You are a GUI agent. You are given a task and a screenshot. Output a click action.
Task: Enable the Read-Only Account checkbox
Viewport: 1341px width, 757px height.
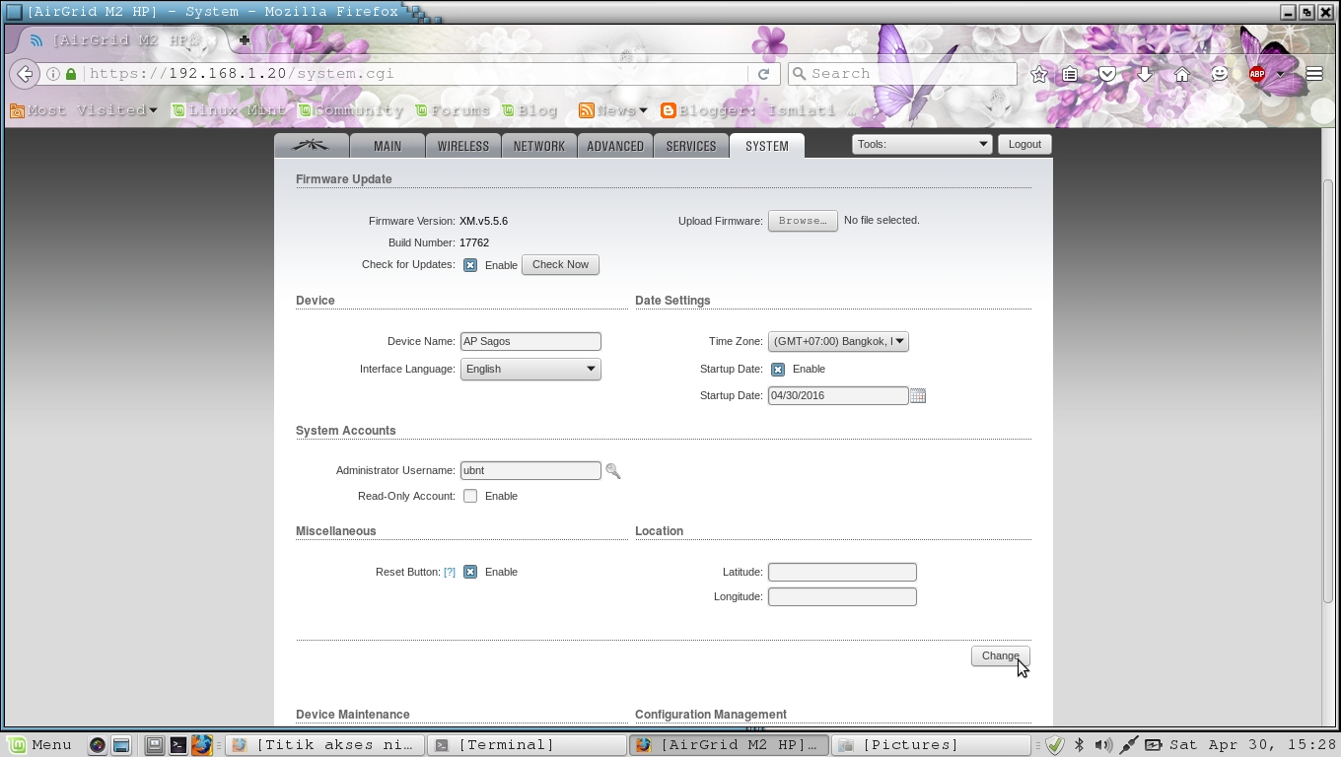pos(470,496)
